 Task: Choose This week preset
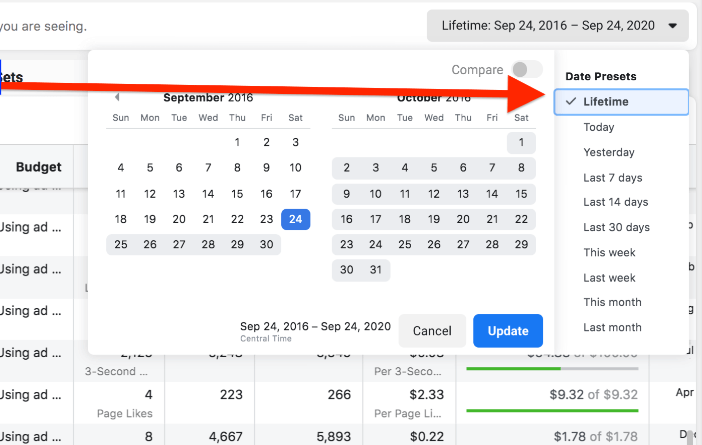(x=609, y=252)
